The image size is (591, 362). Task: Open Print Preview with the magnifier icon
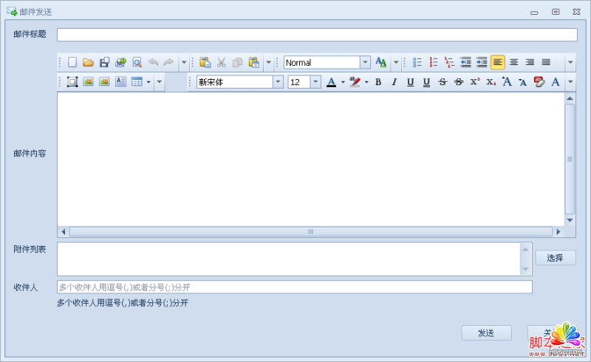(x=137, y=63)
